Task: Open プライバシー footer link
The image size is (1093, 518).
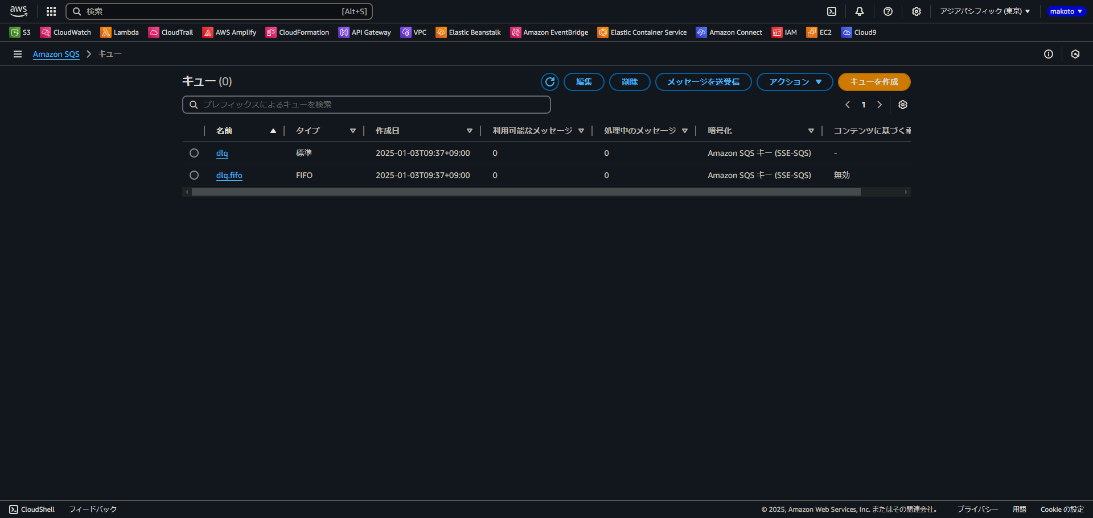Action: pyautogui.click(x=977, y=509)
